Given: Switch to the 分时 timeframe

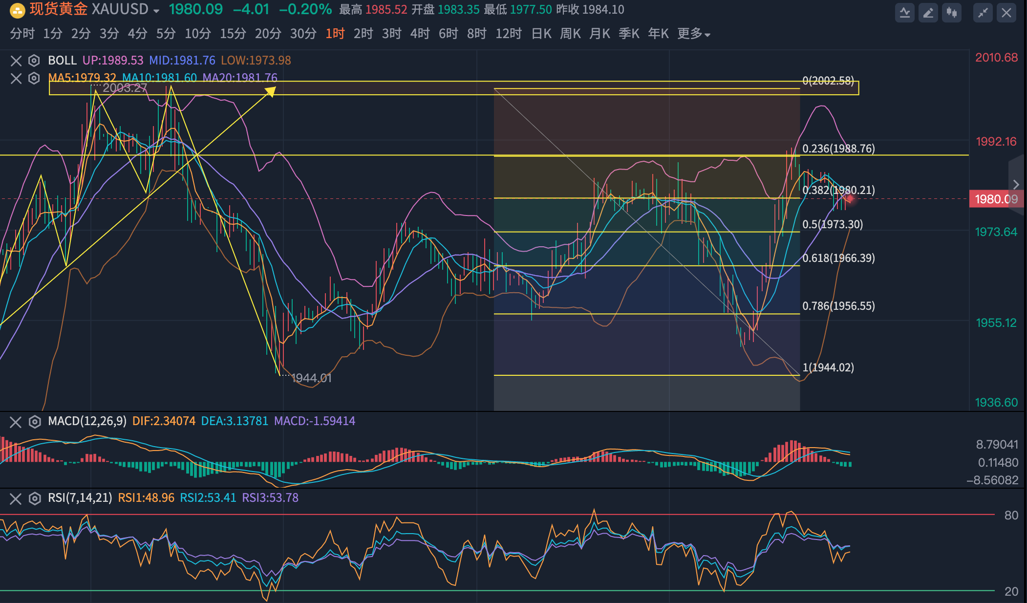Looking at the screenshot, I should [x=22, y=34].
